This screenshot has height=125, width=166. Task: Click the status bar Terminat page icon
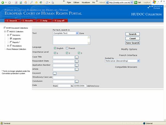[x=2, y=123]
